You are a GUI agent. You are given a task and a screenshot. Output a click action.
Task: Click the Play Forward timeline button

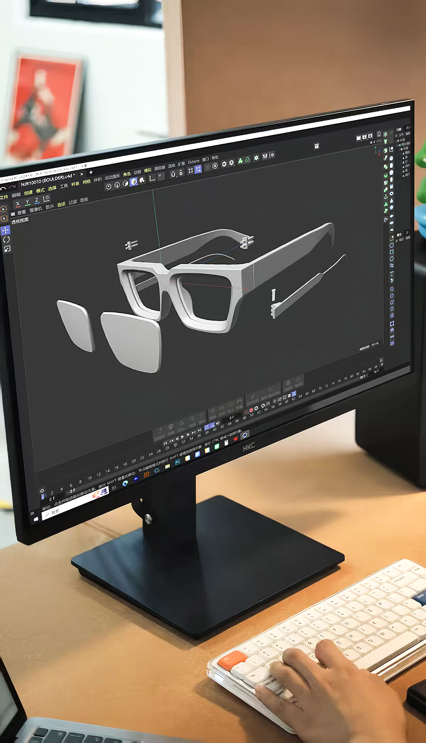(x=182, y=437)
